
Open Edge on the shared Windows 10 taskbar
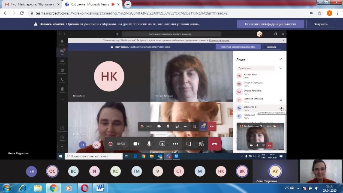135,156
